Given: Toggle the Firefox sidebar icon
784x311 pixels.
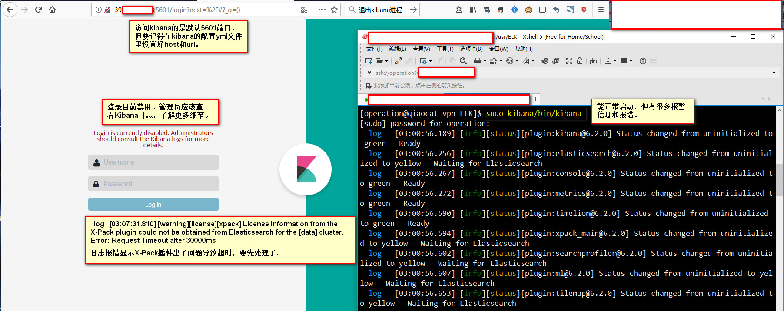Looking at the screenshot, I should (x=542, y=10).
